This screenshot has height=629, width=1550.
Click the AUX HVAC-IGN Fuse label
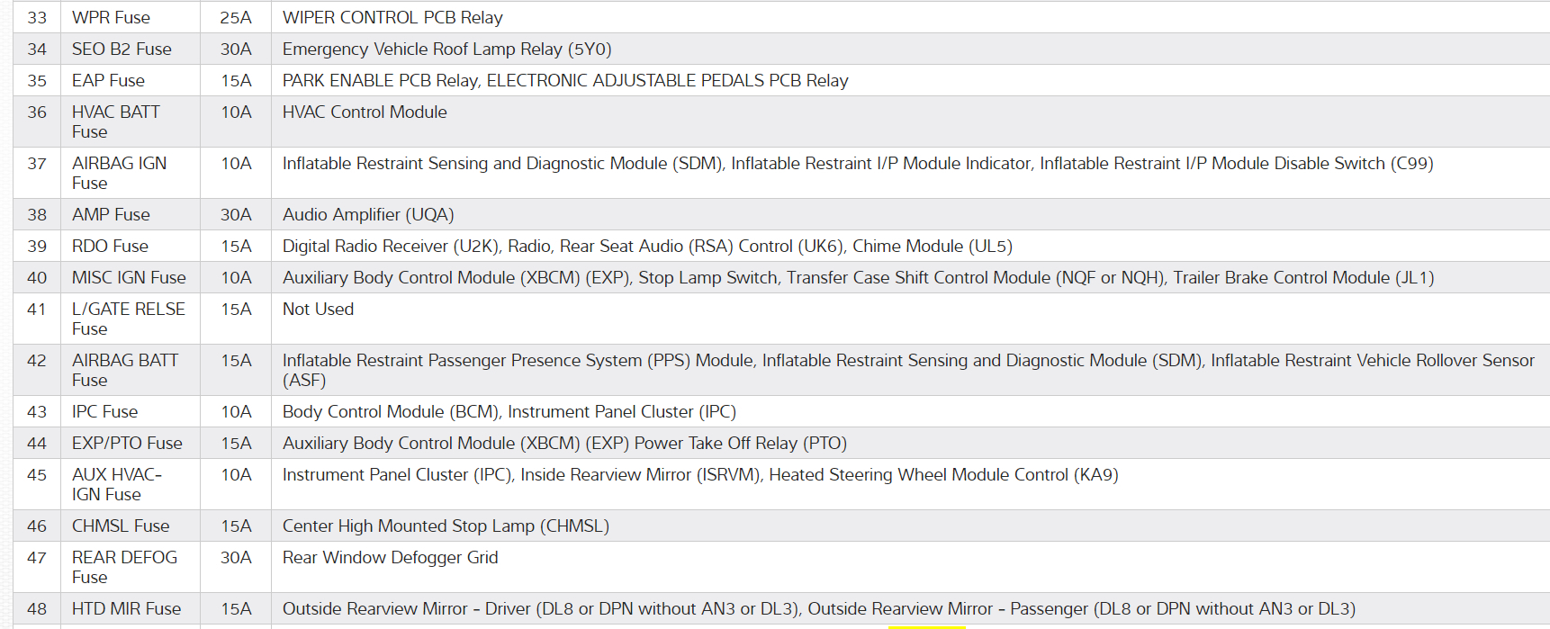click(117, 484)
